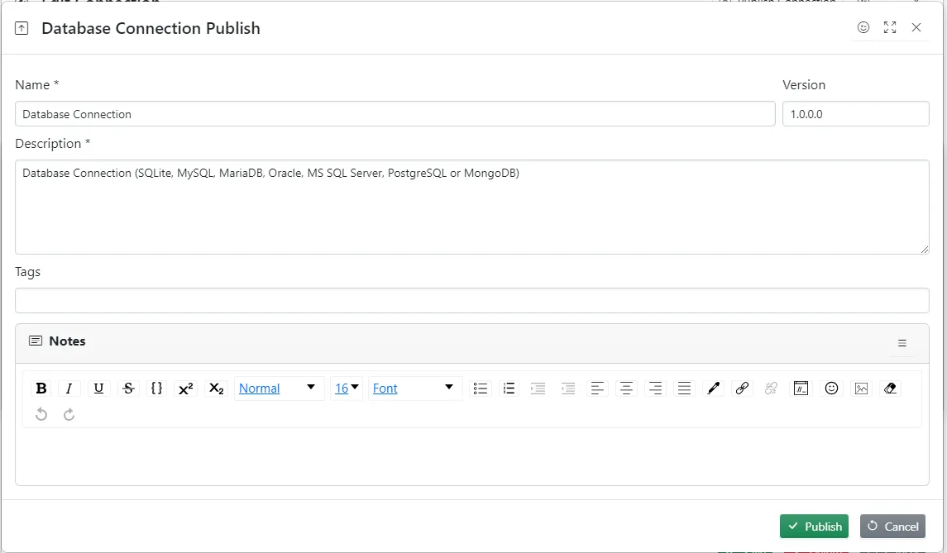Open the Normal paragraph style dropdown
Viewport: 947px width, 553px height.
(x=279, y=388)
